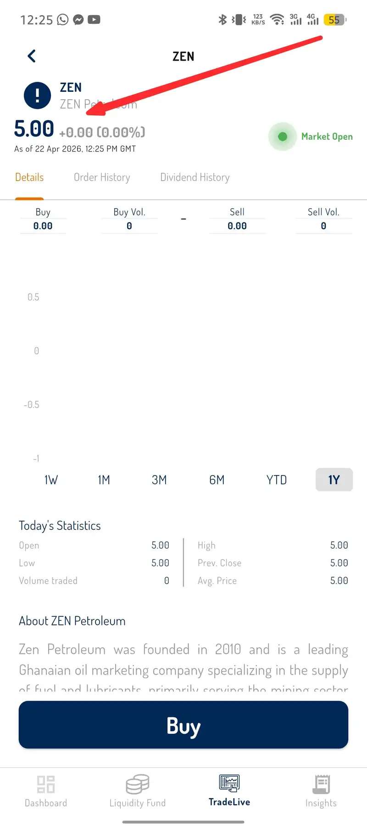367x829 pixels.
Task: Open Liquidity Fund coins icon
Action: pyautogui.click(x=138, y=784)
